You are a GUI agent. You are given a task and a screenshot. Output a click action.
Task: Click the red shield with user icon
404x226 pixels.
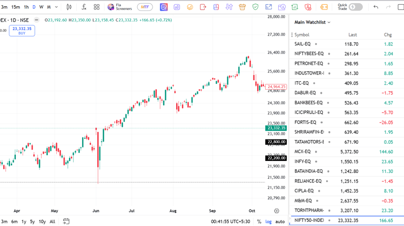(x=308, y=7)
